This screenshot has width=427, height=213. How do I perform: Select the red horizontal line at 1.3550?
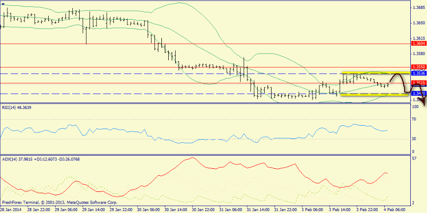coord(205,67)
